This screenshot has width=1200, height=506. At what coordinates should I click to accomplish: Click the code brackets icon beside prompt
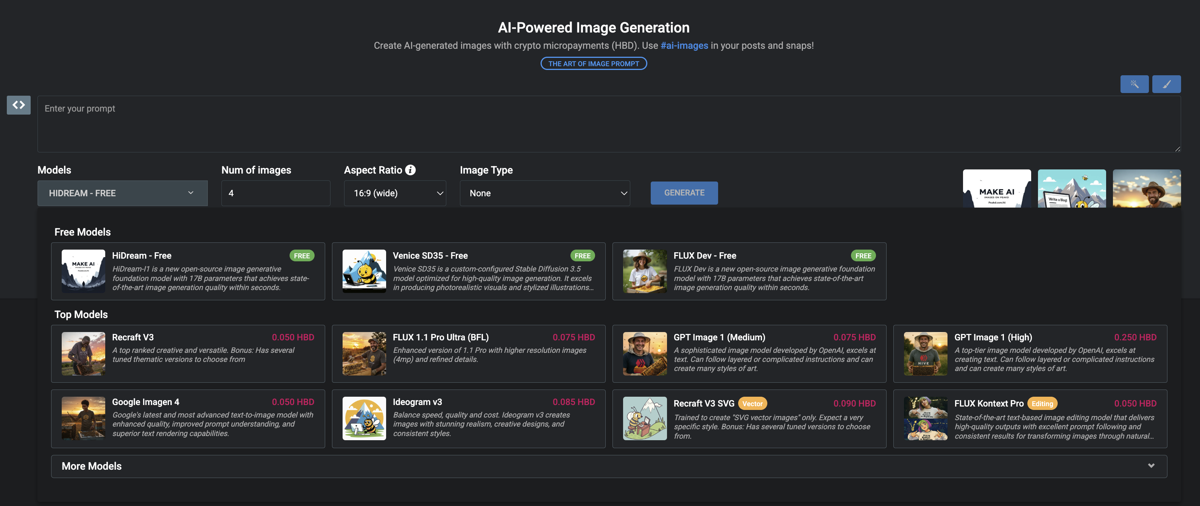click(19, 105)
